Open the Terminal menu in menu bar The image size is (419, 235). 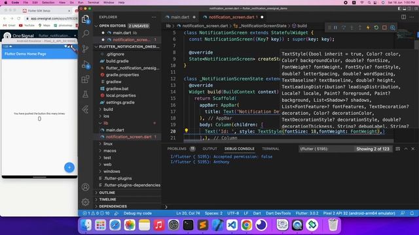click(93, 3)
